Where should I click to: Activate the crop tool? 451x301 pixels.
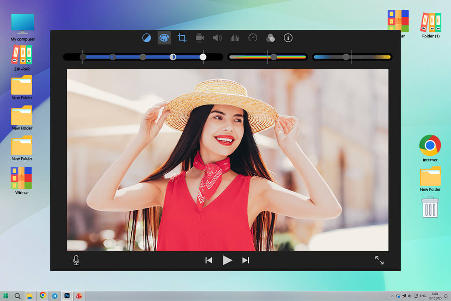[182, 38]
